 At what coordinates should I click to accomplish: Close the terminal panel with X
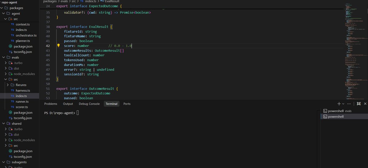click(x=366, y=104)
